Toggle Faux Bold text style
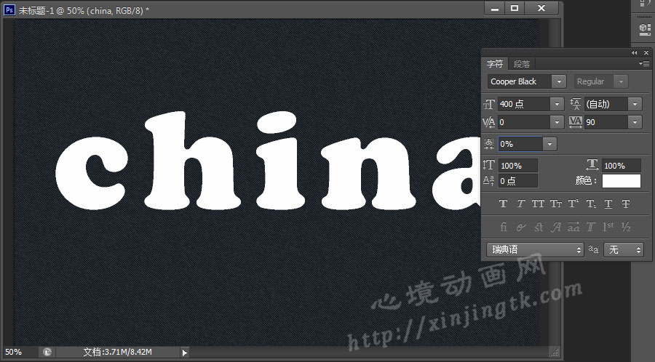 503,204
